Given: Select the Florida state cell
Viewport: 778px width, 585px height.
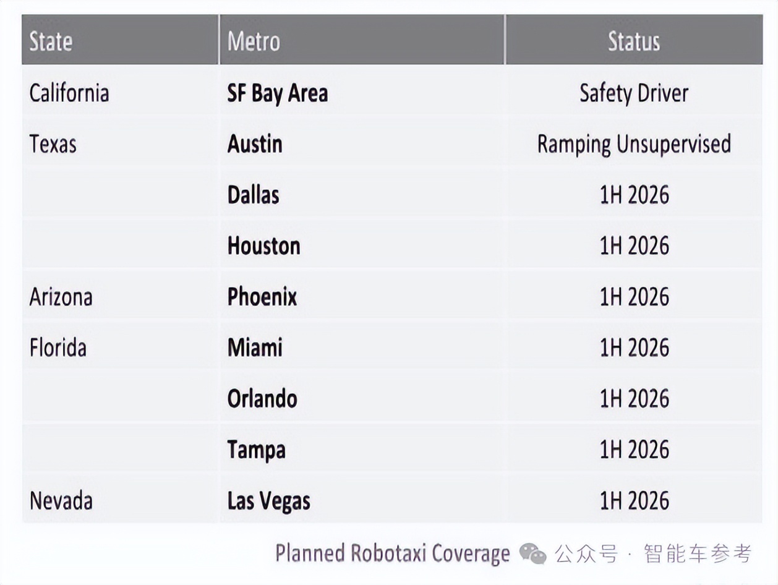Looking at the screenshot, I should 58,348.
